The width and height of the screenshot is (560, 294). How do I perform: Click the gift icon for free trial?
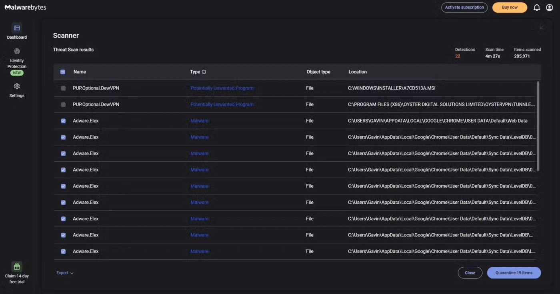coord(17,266)
